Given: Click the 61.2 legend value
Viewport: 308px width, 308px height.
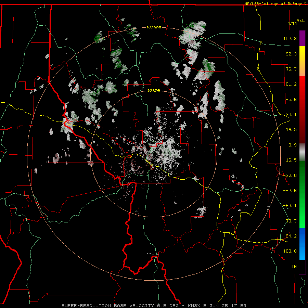Looking at the screenshot, I should [x=291, y=84].
